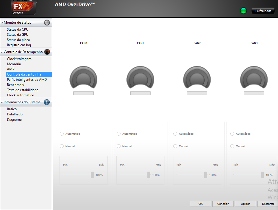The image size is (278, 210).
Task: Click the Descartar button
Action: (x=268, y=204)
